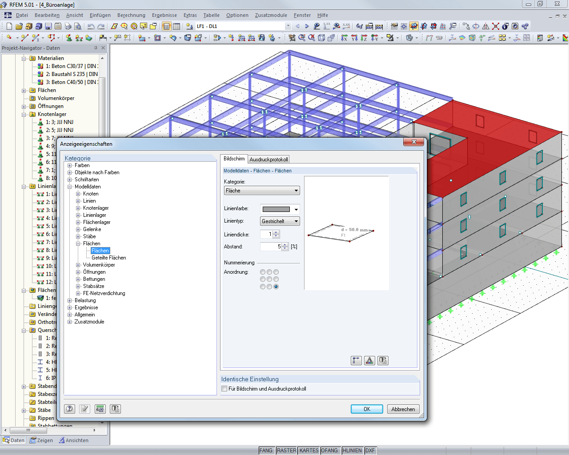The height and width of the screenshot is (455, 569).
Task: Click next load case arrow
Action: pos(307,26)
